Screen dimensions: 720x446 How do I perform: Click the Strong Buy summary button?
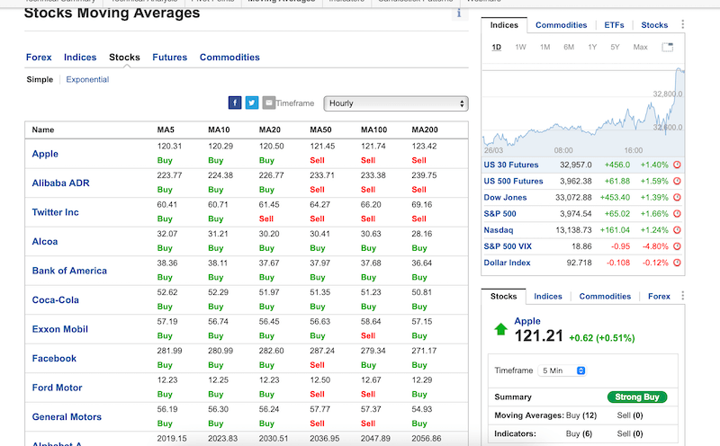637,397
